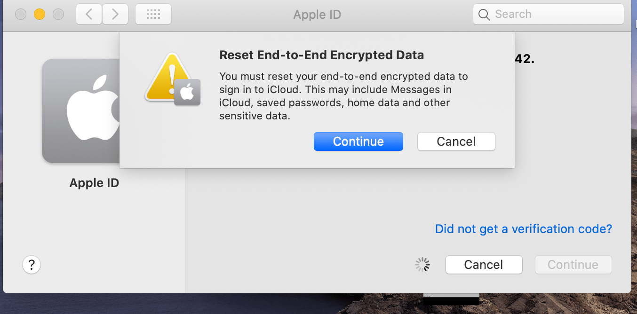Select the large Apple logo picture
This screenshot has width=637, height=314.
[80, 111]
